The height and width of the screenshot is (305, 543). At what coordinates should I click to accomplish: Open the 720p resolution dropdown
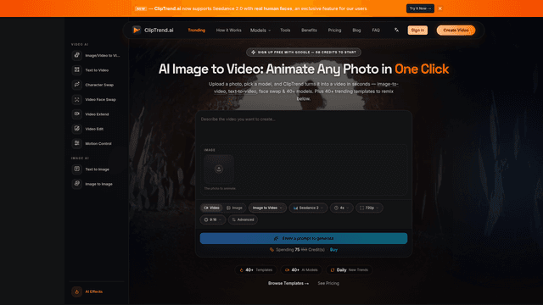[369, 208]
